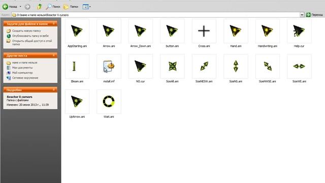Open the Views mode dropdown button
Screen dimensions: 325x183
87,7
